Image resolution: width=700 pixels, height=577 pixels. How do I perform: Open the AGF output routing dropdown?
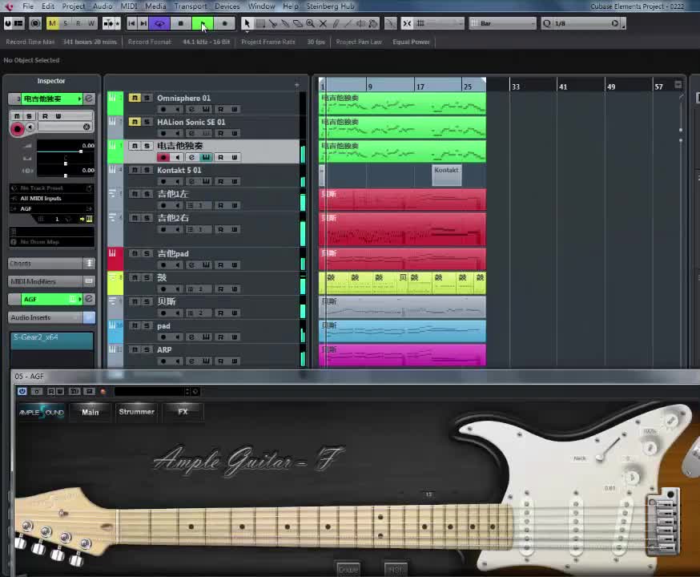[x=52, y=208]
